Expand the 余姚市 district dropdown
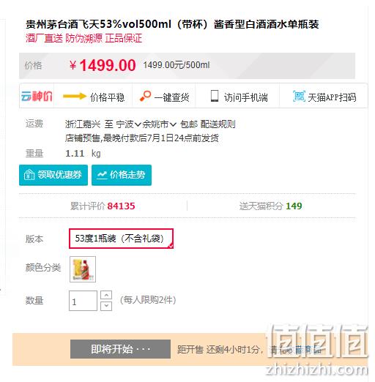This screenshot has height=382, width=375. 159,124
